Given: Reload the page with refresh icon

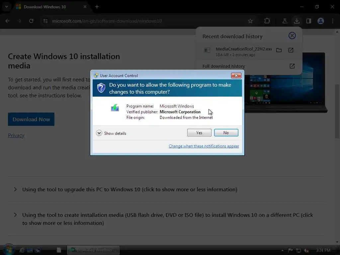Looking at the screenshot, I should tap(31, 21).
